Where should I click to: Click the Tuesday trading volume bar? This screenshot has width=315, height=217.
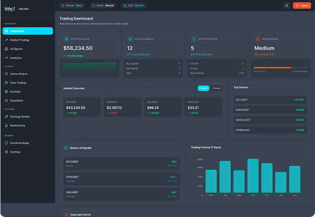[x=225, y=177]
